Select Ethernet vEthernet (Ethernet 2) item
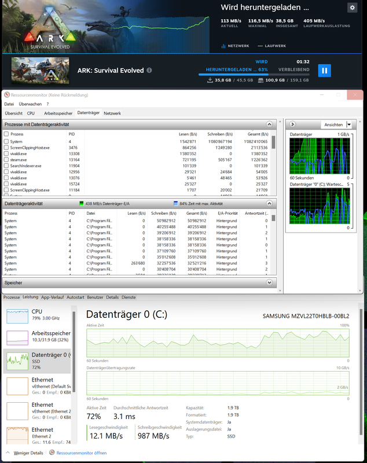 tap(38, 411)
